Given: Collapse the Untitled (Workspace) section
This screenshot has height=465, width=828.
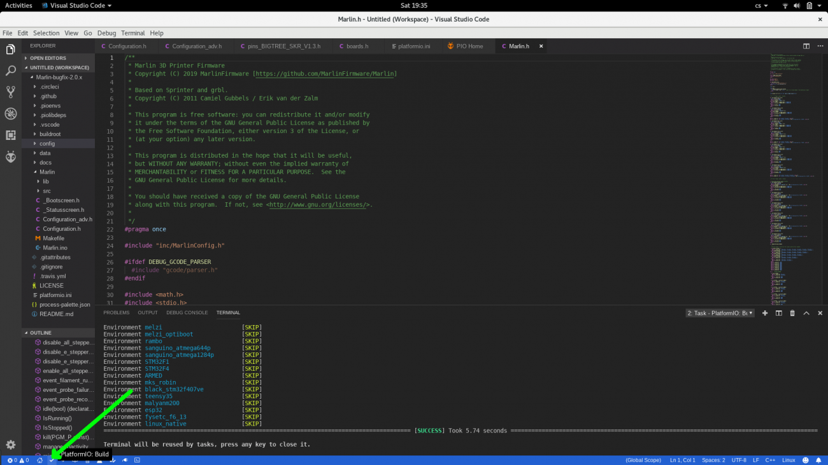Looking at the screenshot, I should pos(58,67).
